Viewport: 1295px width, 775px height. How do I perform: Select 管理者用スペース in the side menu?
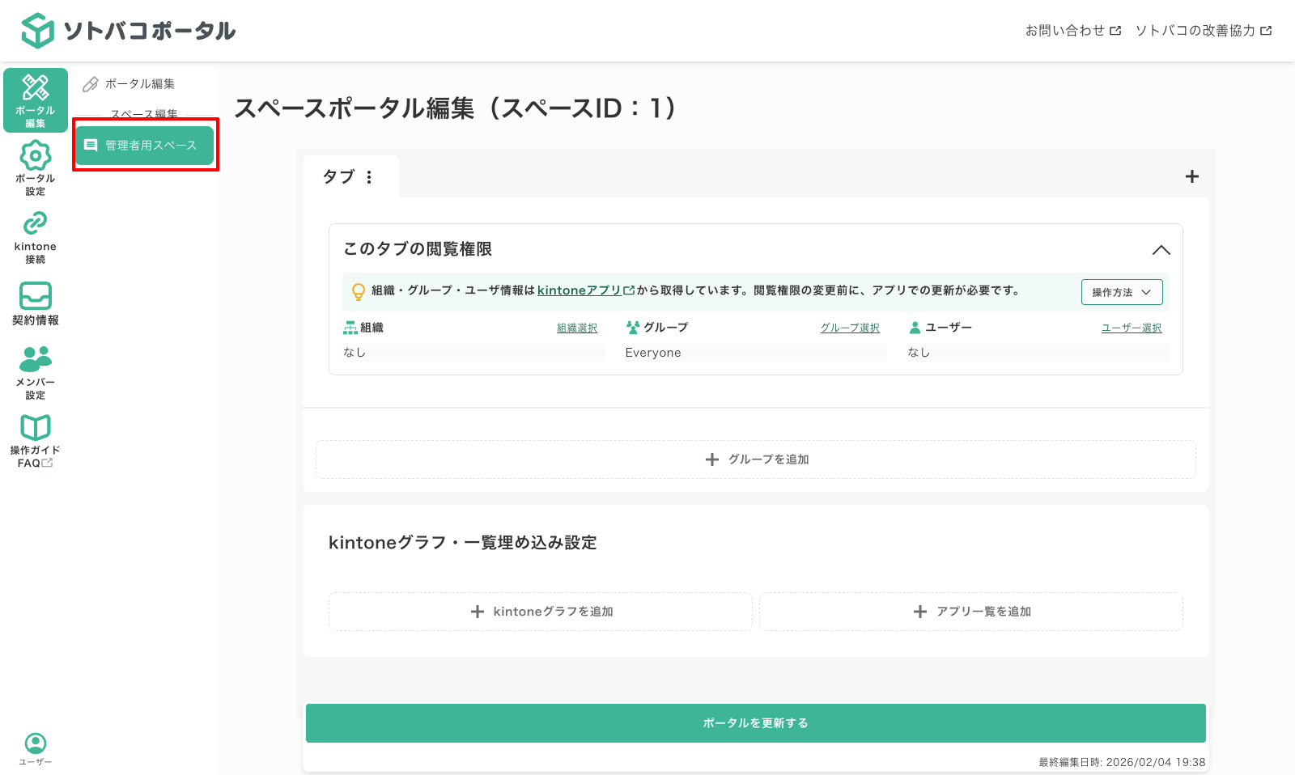(144, 146)
